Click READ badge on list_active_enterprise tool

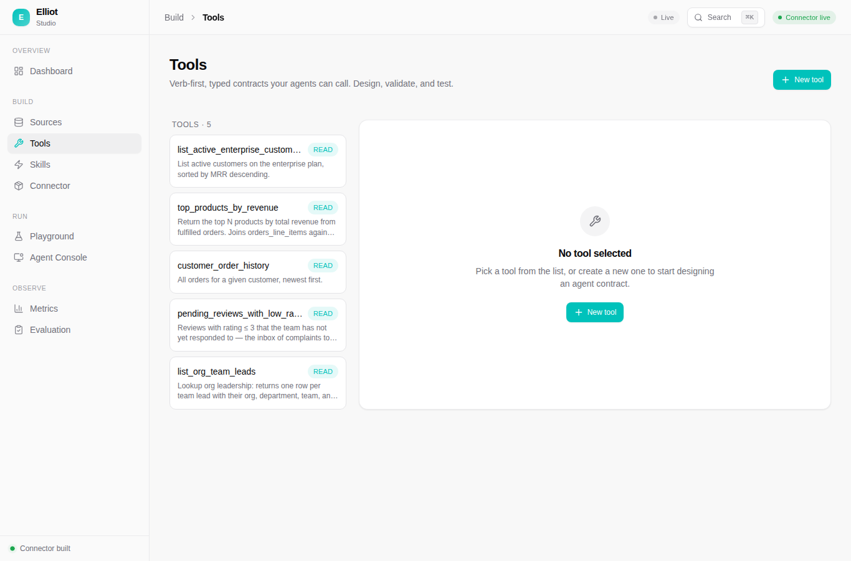click(323, 150)
